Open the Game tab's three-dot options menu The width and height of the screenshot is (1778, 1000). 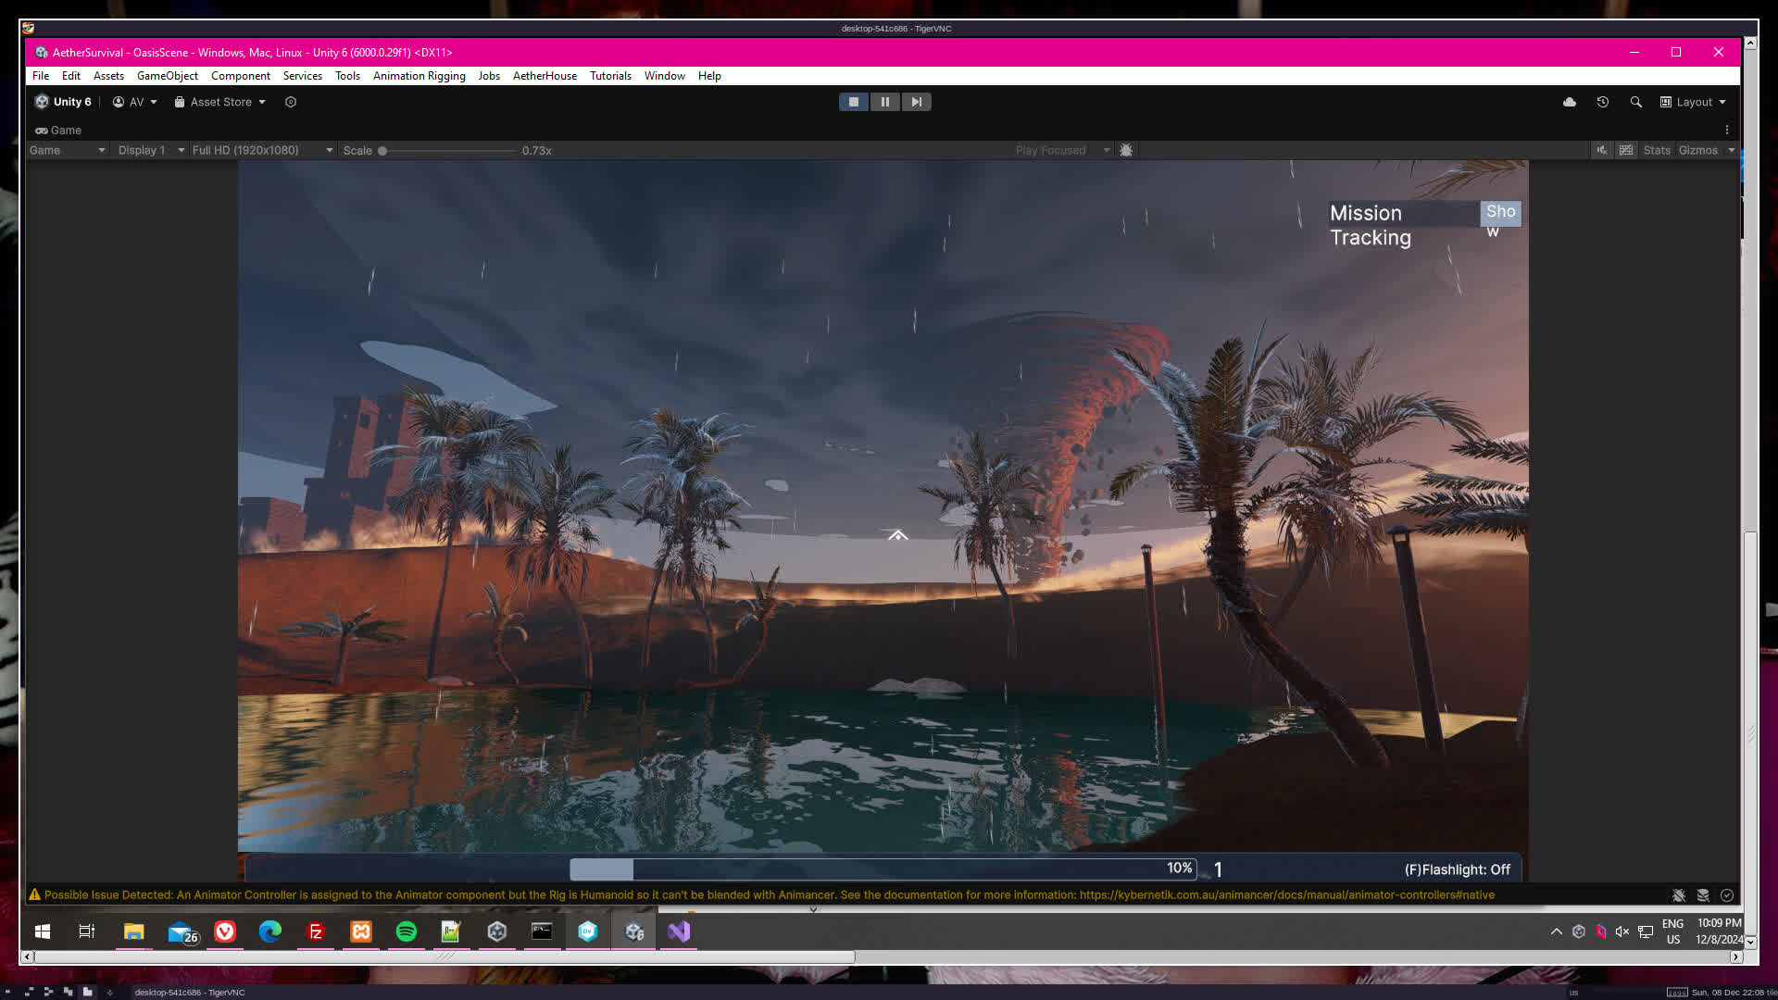1727,130
